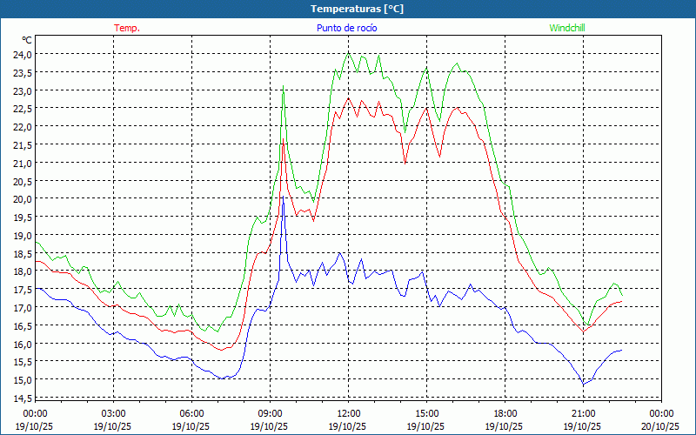Select the 15:00 time axis label
Screen dimensions: 696x435
[426, 414]
